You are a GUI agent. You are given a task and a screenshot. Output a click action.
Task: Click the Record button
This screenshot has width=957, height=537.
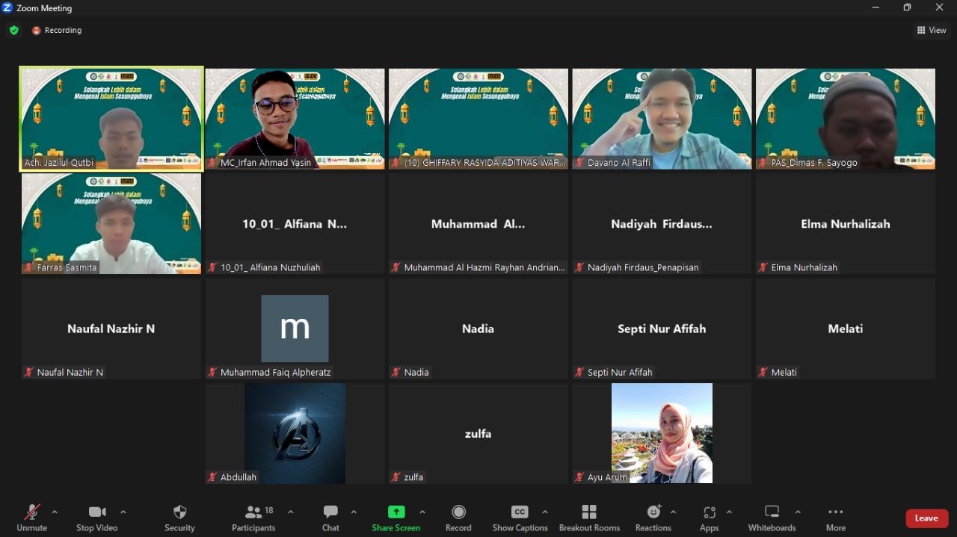click(458, 518)
